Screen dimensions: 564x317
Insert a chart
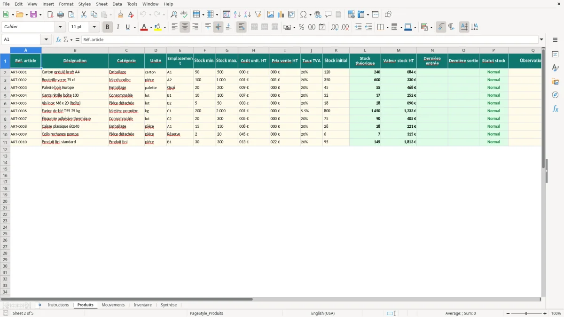pos(281,15)
